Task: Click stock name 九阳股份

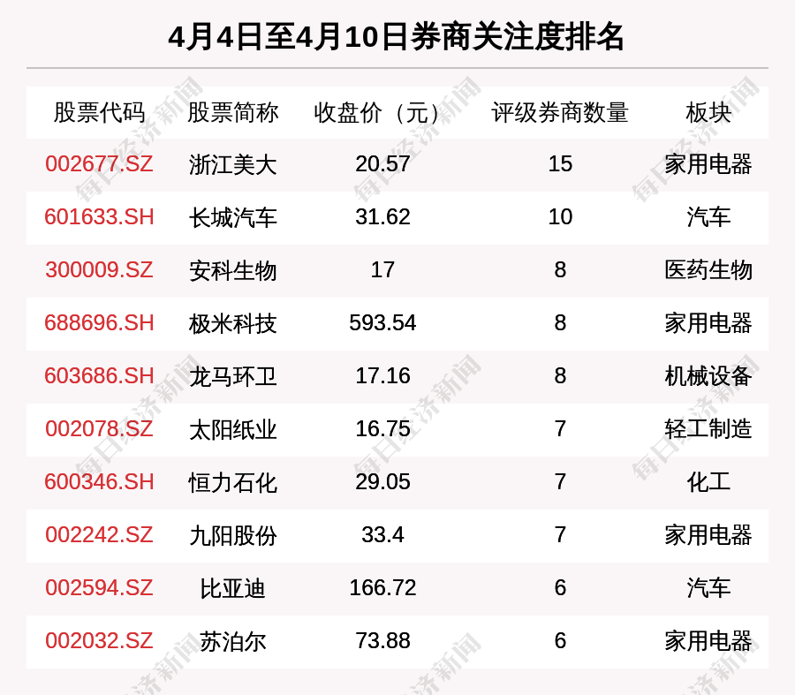Action: coord(232,536)
